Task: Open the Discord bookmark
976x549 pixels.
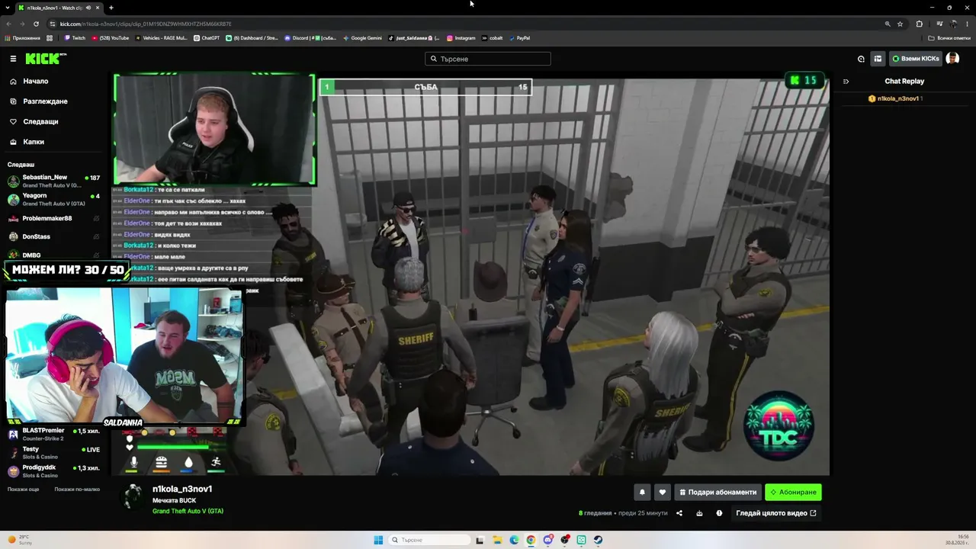Action: [x=310, y=38]
